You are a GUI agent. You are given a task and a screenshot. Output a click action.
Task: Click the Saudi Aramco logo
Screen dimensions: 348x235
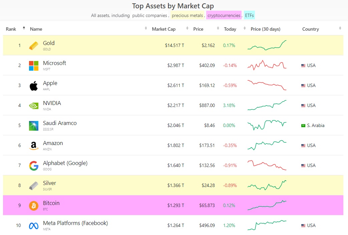pos(34,126)
